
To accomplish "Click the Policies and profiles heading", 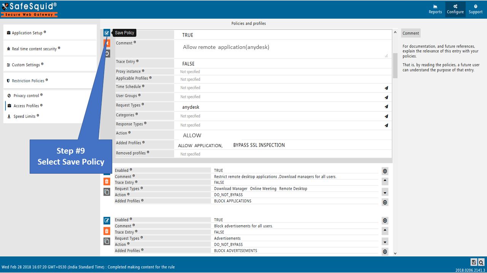I will [248, 24].
